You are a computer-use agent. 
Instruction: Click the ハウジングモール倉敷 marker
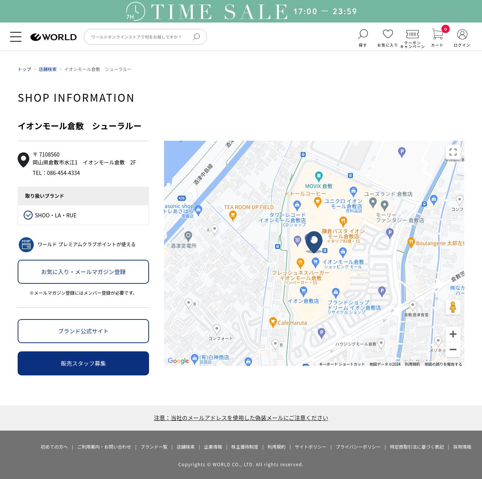click(x=381, y=343)
